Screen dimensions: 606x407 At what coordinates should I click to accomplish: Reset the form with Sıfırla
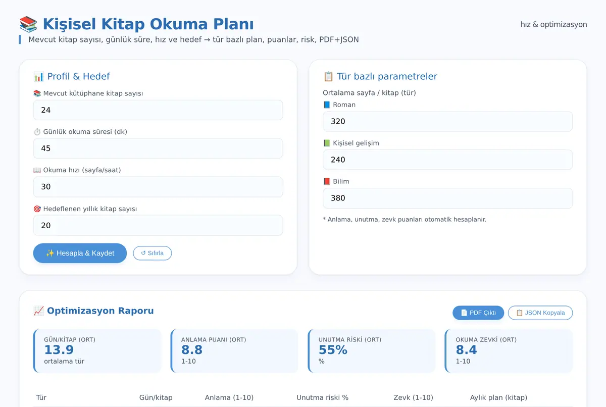point(152,253)
